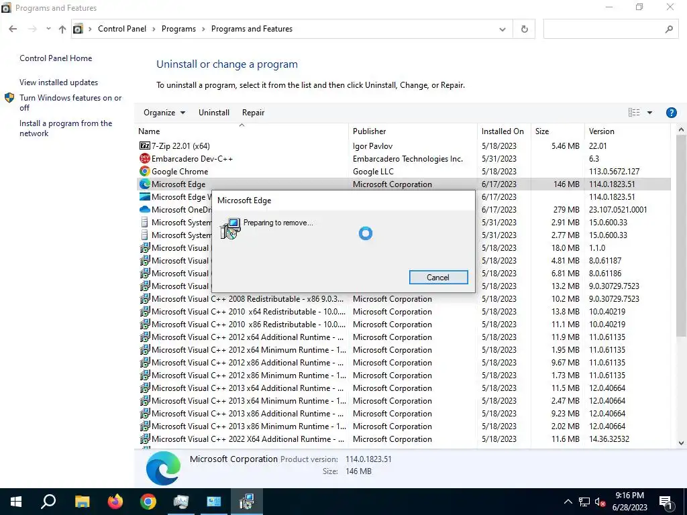This screenshot has height=515, width=687.
Task: Expand the Control Panel breadcrumb arrow
Action: tap(154, 29)
